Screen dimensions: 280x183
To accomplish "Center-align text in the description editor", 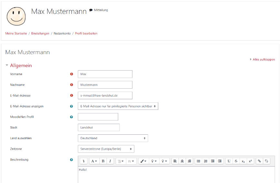I will (182, 161).
